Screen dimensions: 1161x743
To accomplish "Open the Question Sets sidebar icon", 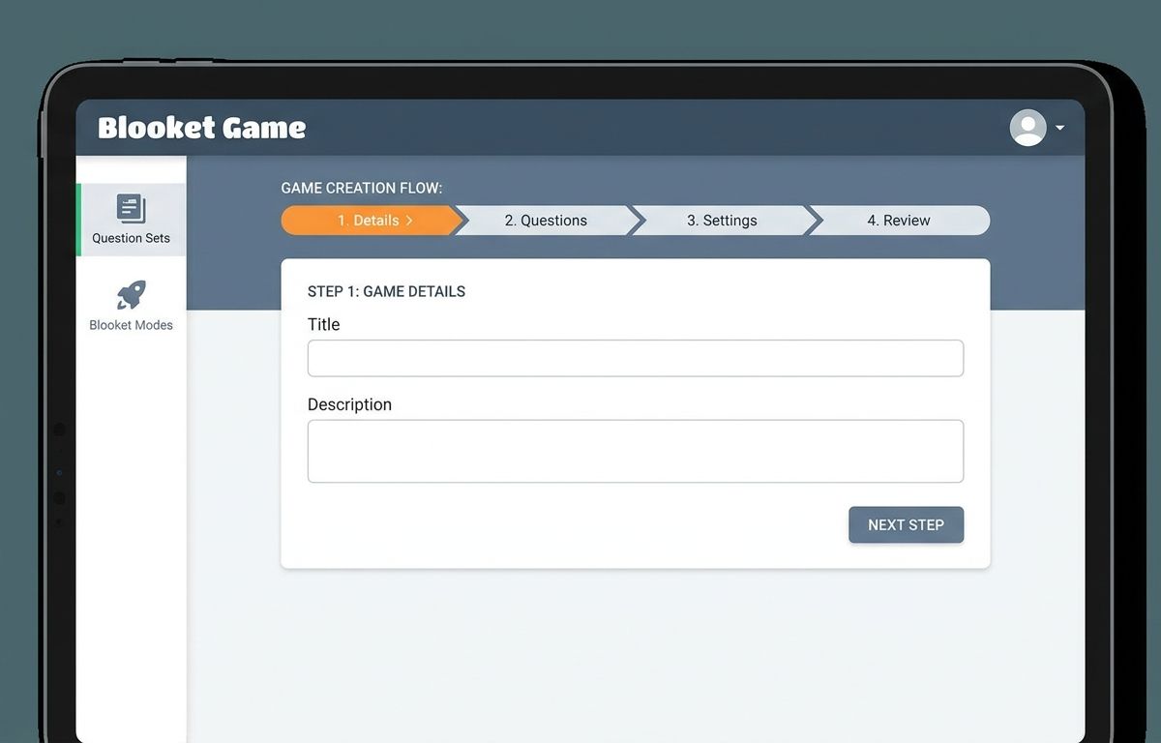I will click(131, 209).
